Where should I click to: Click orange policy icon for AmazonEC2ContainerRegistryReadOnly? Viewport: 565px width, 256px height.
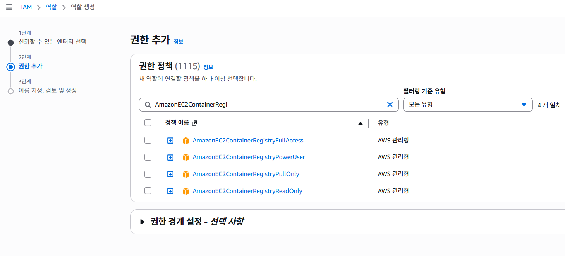pyautogui.click(x=186, y=191)
